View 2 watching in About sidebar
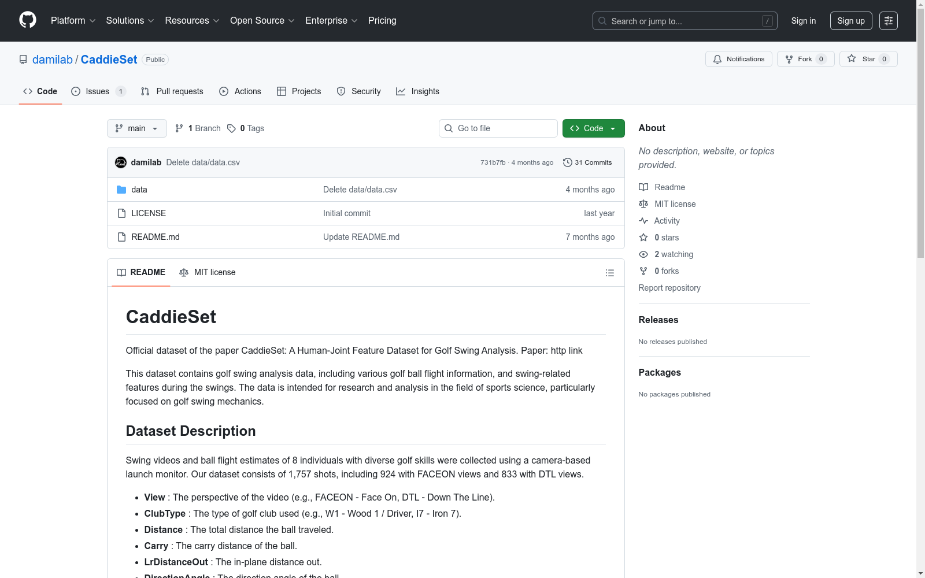This screenshot has width=925, height=578. pos(666,254)
